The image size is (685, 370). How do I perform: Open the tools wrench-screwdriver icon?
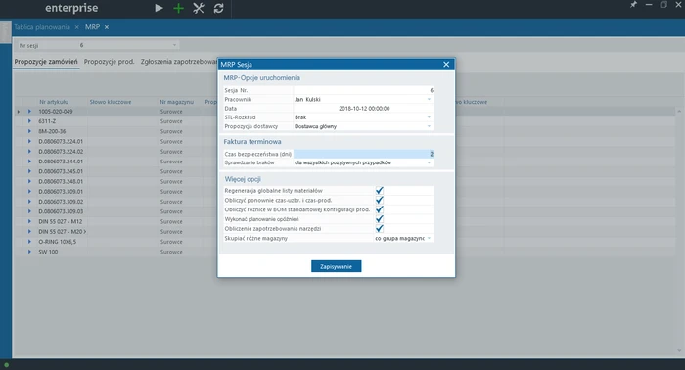199,8
